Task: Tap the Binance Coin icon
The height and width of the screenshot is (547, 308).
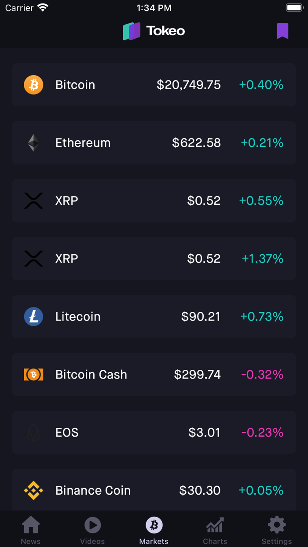Action: [x=33, y=490]
